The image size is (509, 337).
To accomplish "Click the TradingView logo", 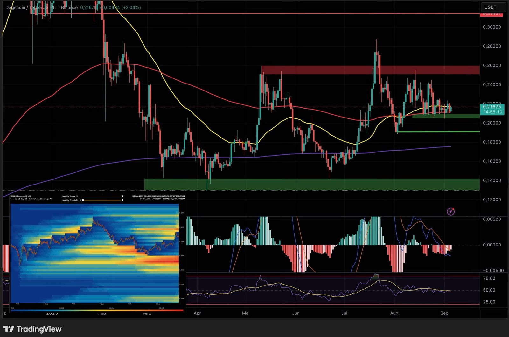I will point(32,329).
